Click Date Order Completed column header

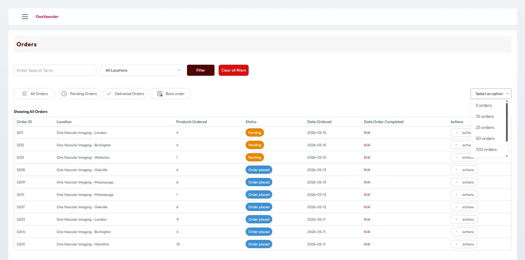coord(384,122)
